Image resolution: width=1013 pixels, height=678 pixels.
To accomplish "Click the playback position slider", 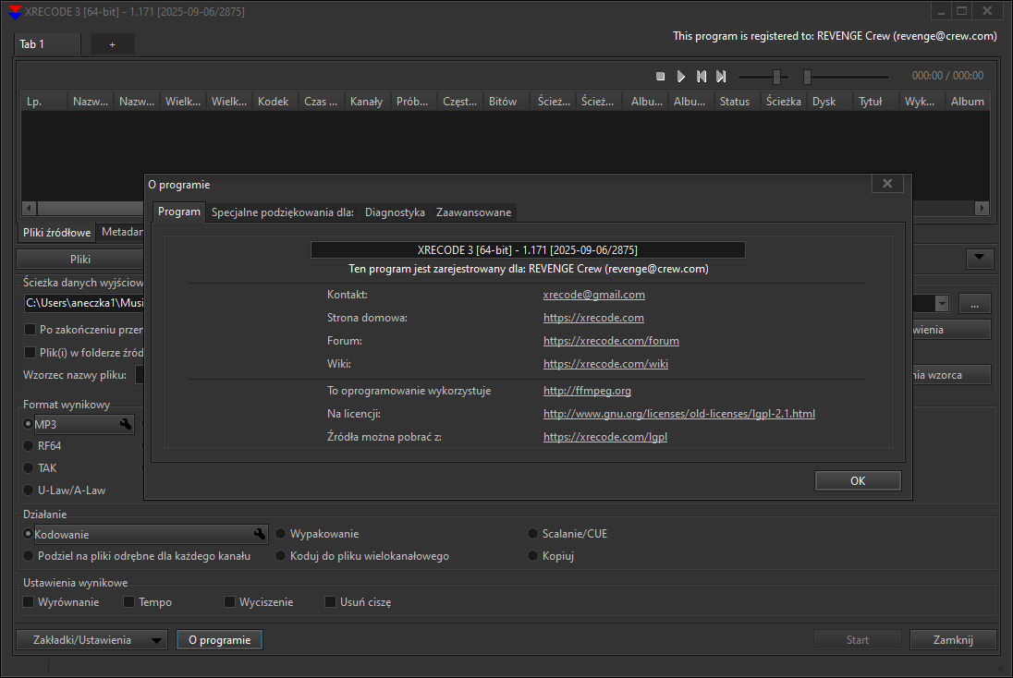I will (x=847, y=77).
